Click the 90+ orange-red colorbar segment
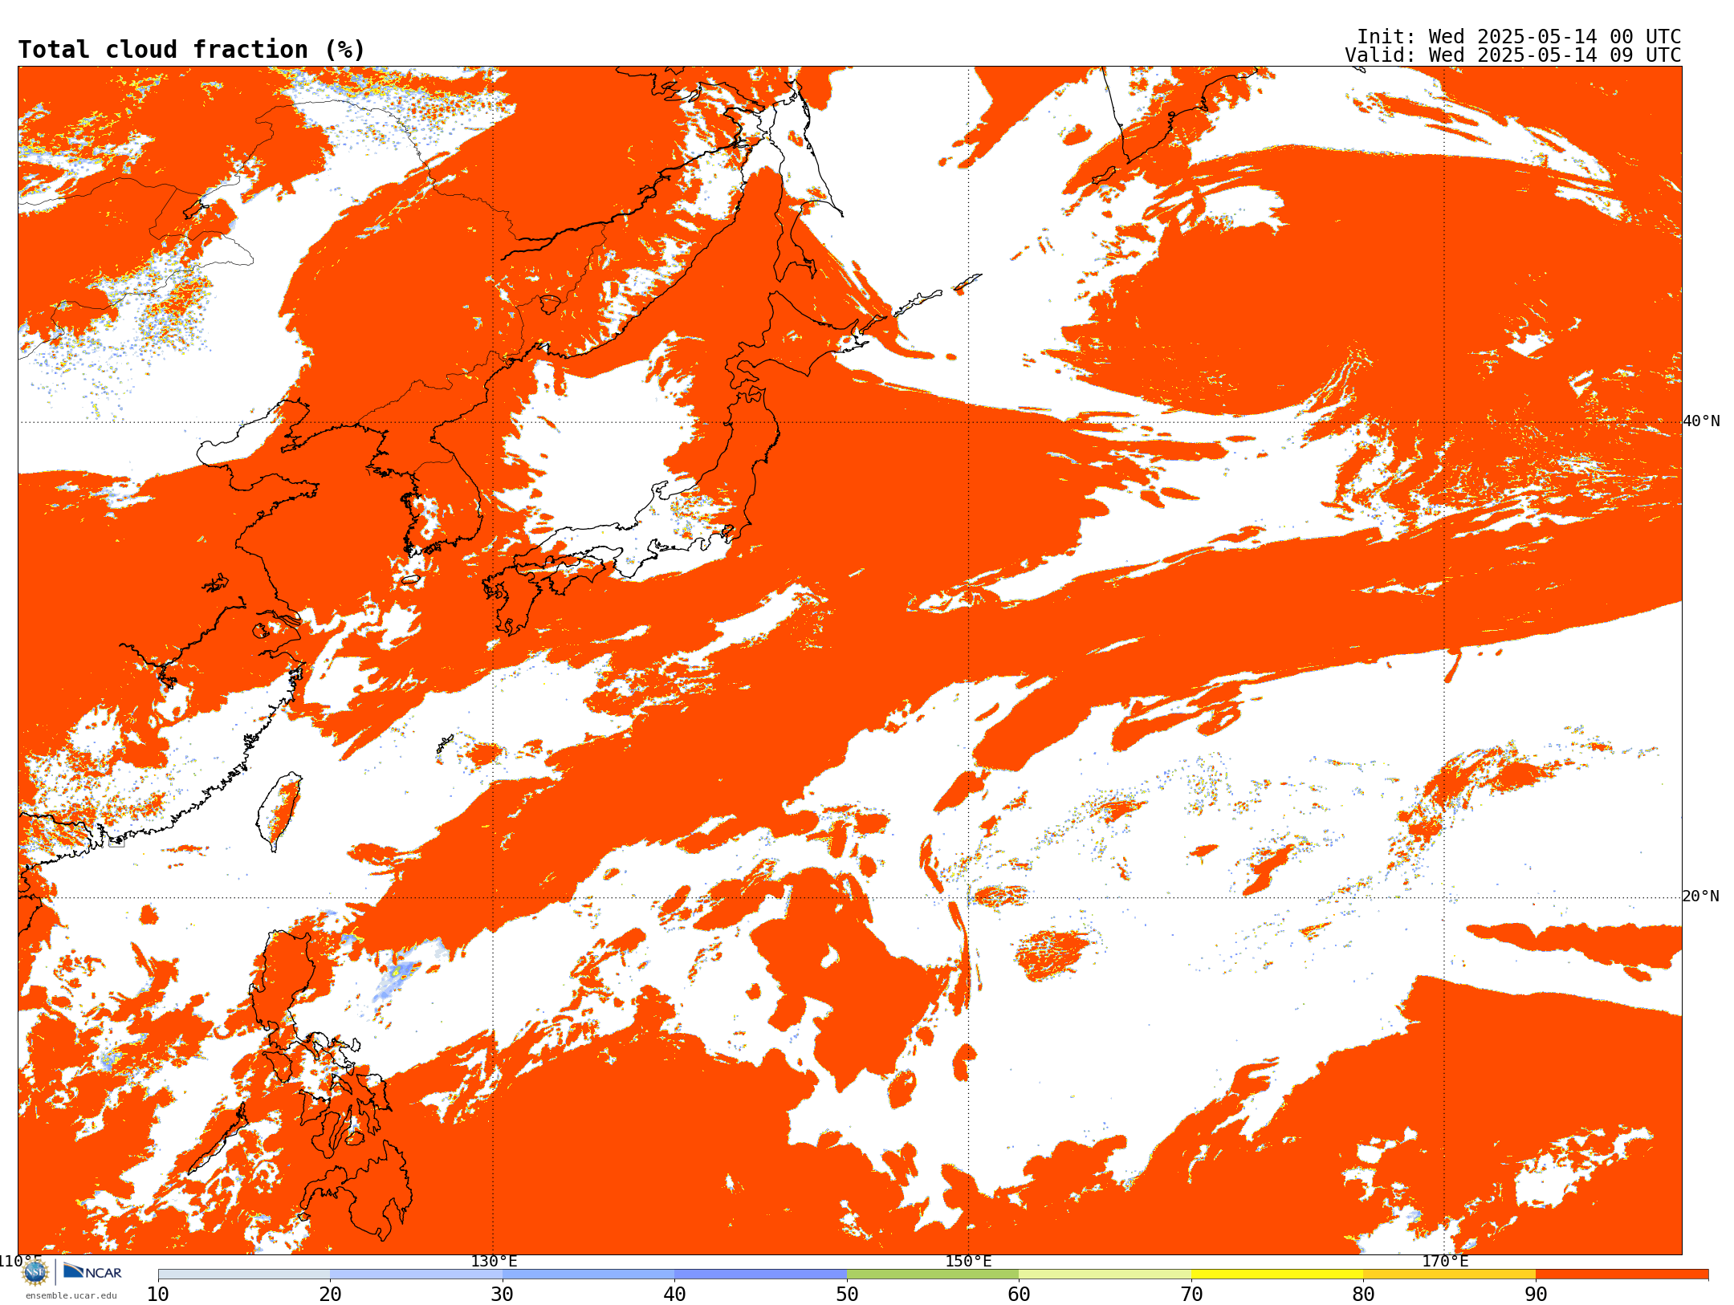 (1622, 1275)
